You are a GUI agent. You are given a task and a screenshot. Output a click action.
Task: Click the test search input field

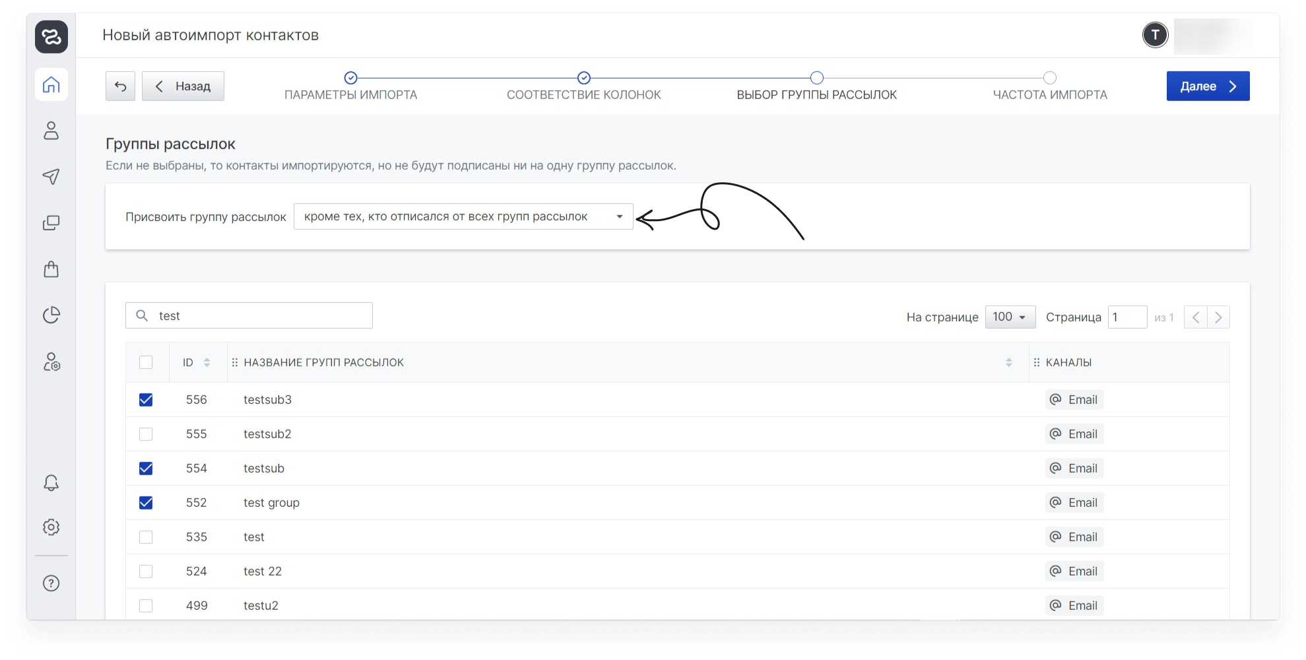click(249, 315)
